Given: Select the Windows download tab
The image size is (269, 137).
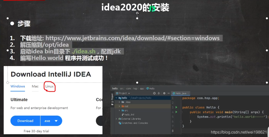Looking at the screenshot, I should click(18, 86).
